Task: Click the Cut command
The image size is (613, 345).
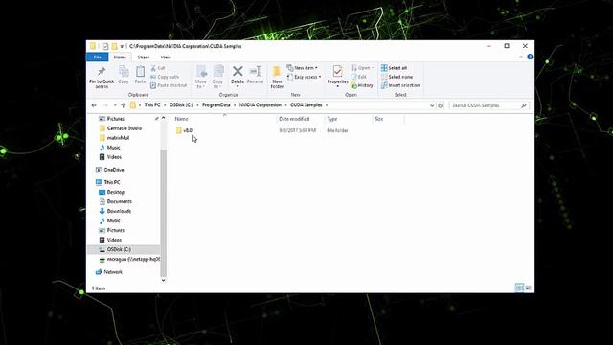Action: click(x=158, y=68)
